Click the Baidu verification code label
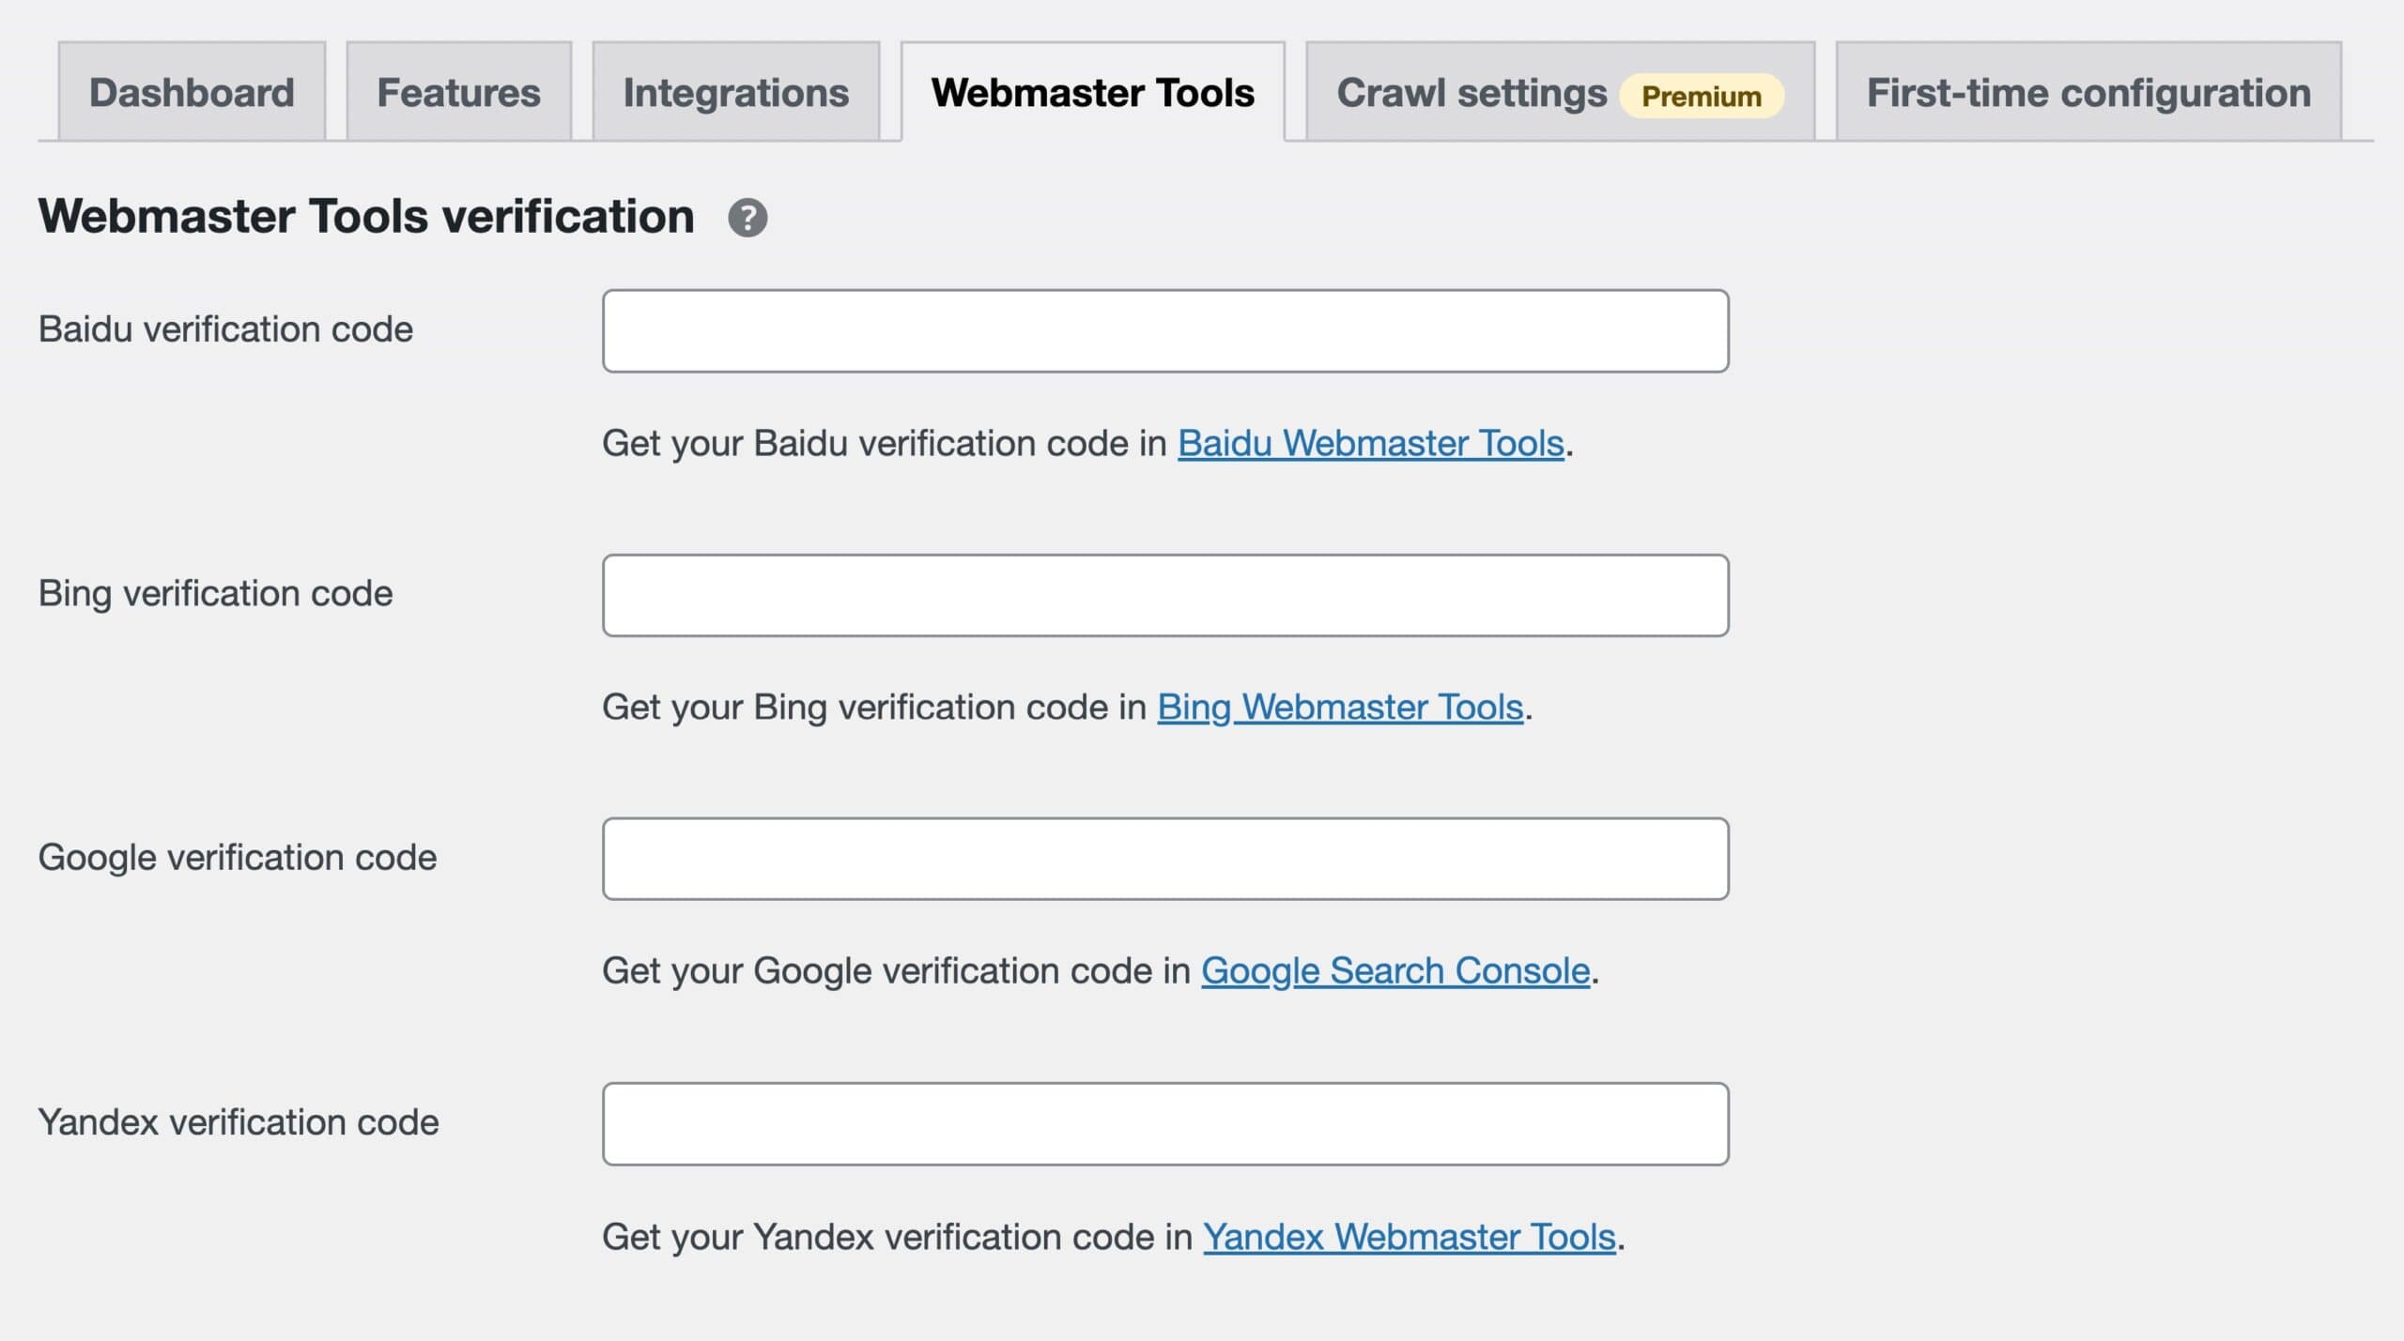This screenshot has width=2404, height=1341. [225, 329]
